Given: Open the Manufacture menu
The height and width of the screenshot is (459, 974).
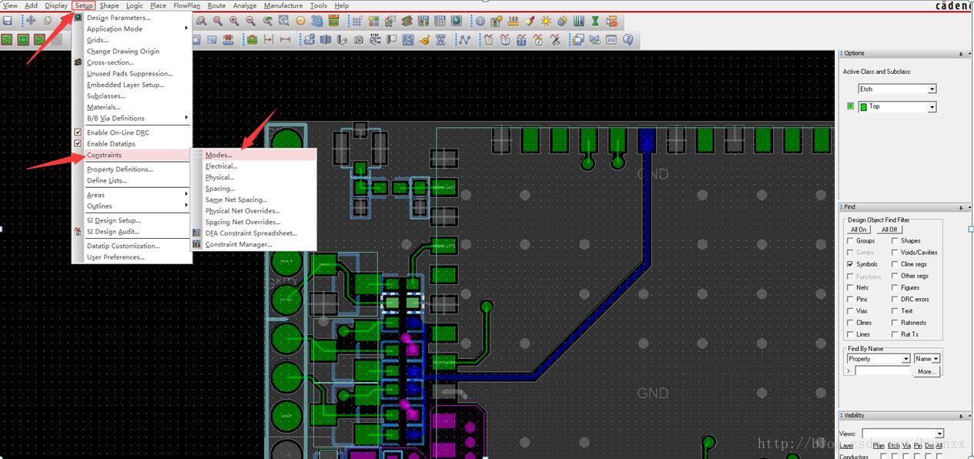Looking at the screenshot, I should 283,5.
